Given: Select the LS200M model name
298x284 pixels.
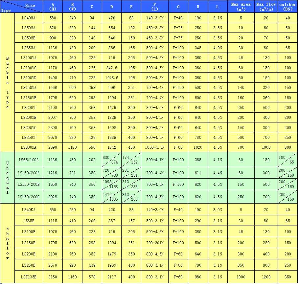Looking at the screenshot, I should [x=29, y=107].
